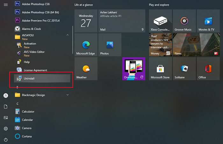The height and width of the screenshot is (144, 223).
Task: Click the app list scrollbar
Action: 73,40
